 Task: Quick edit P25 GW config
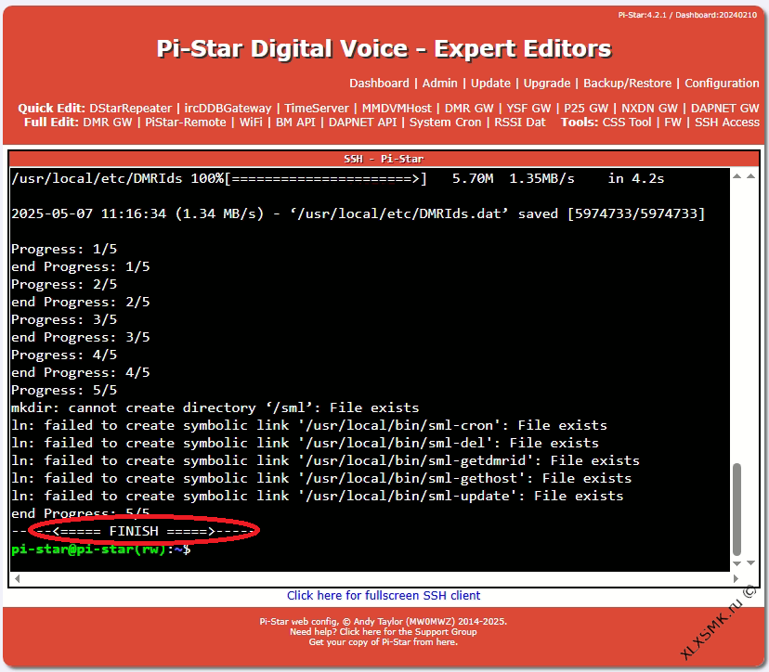[586, 109]
